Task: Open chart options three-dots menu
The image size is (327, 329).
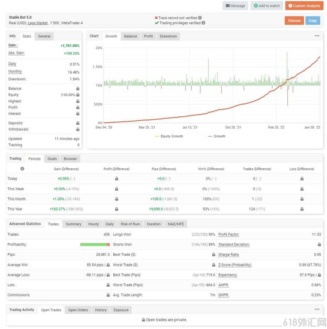Action: click(x=317, y=36)
